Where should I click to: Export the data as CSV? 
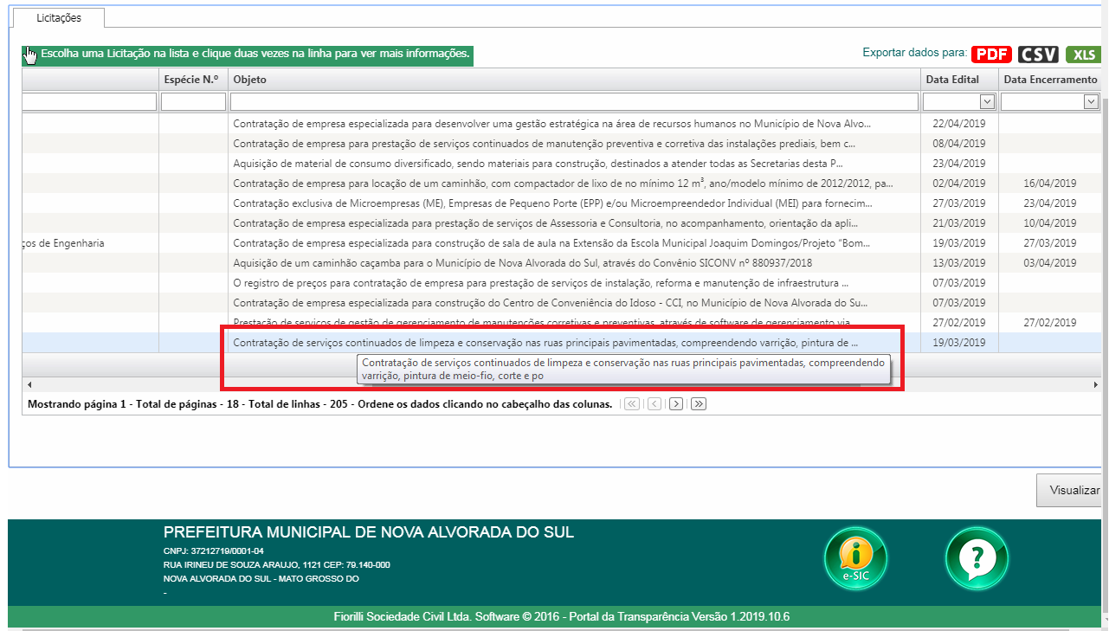pyautogui.click(x=1036, y=54)
